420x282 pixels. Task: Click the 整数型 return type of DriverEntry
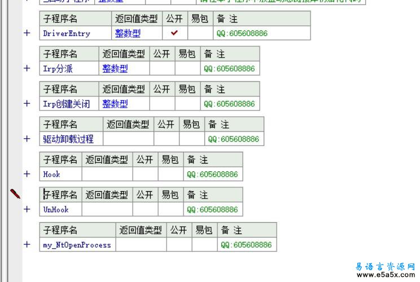(128, 33)
